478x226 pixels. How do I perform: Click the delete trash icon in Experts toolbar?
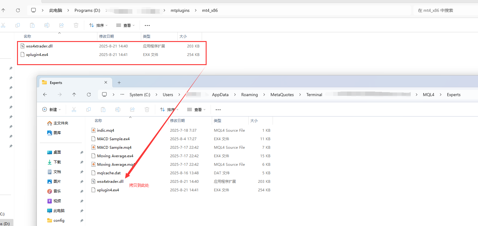(147, 110)
